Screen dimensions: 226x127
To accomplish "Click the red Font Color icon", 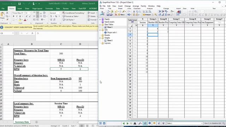I will click(25, 20).
